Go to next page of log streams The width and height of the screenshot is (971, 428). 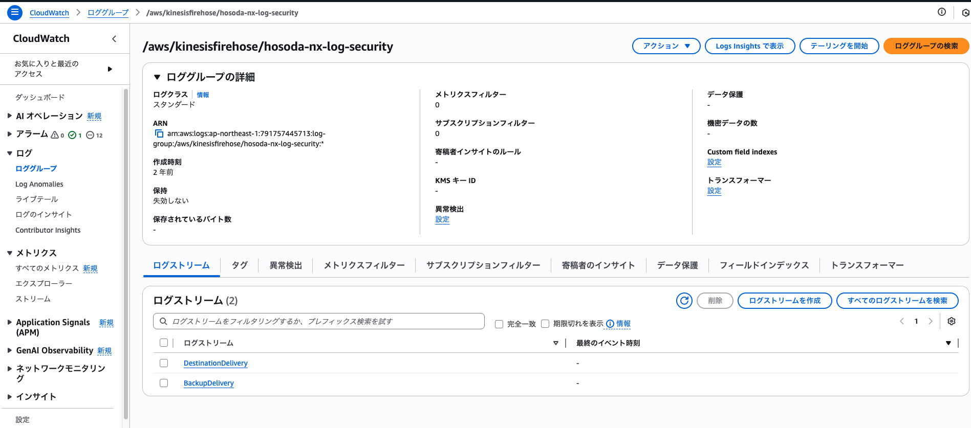(x=931, y=321)
